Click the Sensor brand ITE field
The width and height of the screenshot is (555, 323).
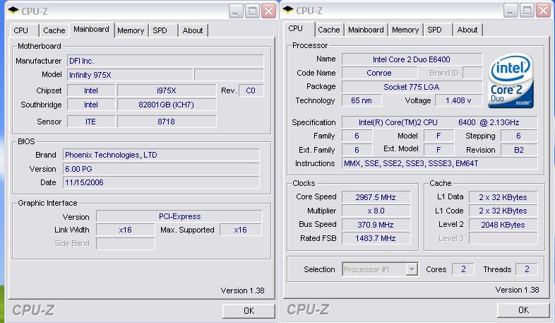91,122
